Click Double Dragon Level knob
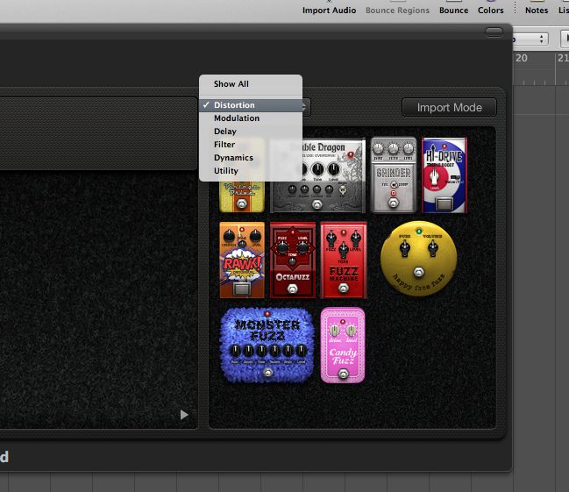The image size is (569, 492). 333,169
